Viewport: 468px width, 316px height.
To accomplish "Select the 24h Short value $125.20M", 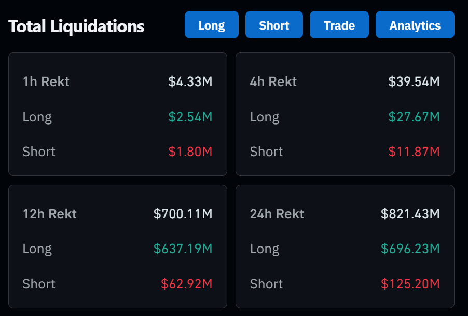I will point(410,284).
